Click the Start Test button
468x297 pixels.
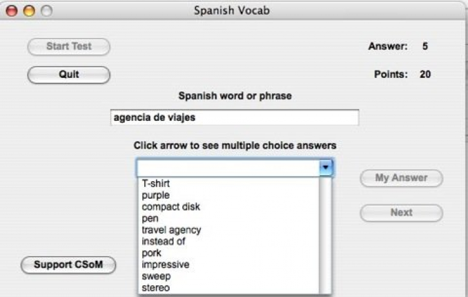pyautogui.click(x=69, y=47)
